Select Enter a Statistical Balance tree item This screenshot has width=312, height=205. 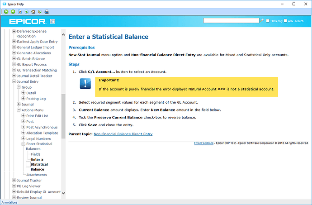(39, 164)
